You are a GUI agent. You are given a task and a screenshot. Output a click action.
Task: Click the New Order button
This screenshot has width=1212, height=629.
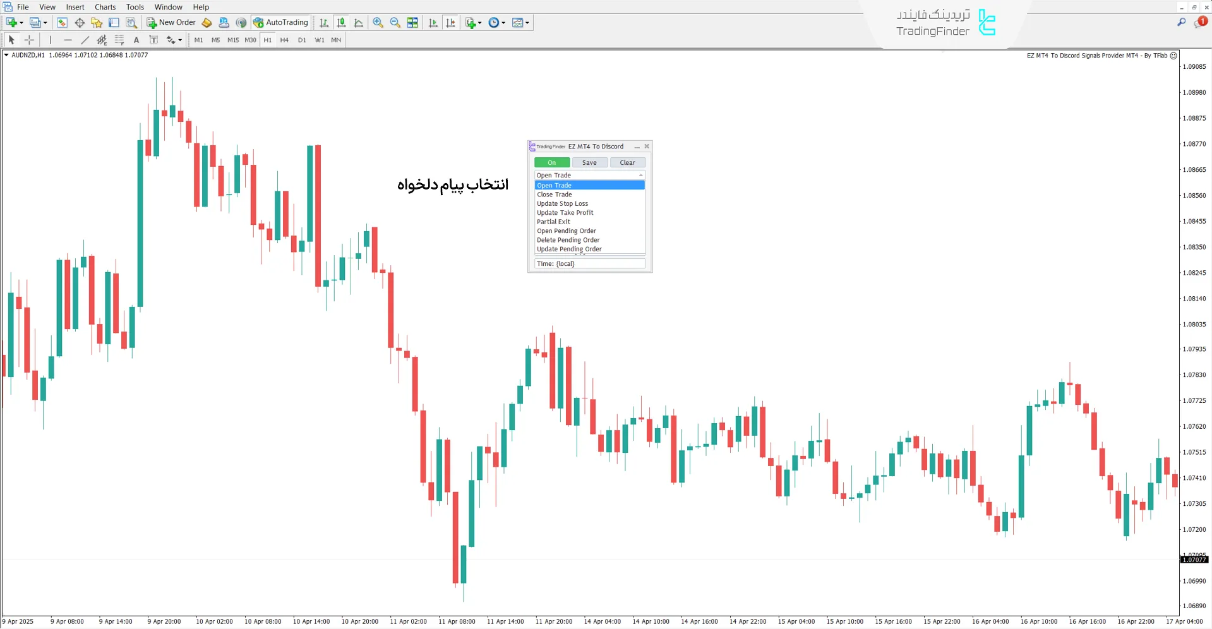171,23
